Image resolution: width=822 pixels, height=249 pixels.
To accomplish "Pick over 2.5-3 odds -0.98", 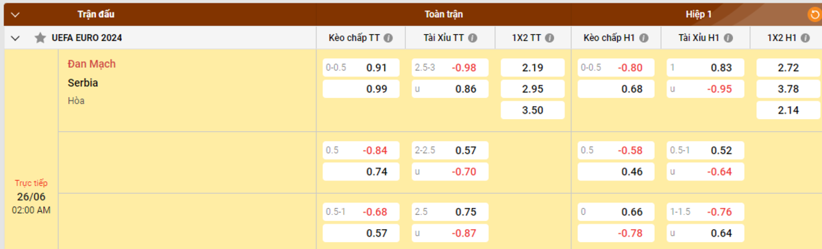I will point(451,68).
